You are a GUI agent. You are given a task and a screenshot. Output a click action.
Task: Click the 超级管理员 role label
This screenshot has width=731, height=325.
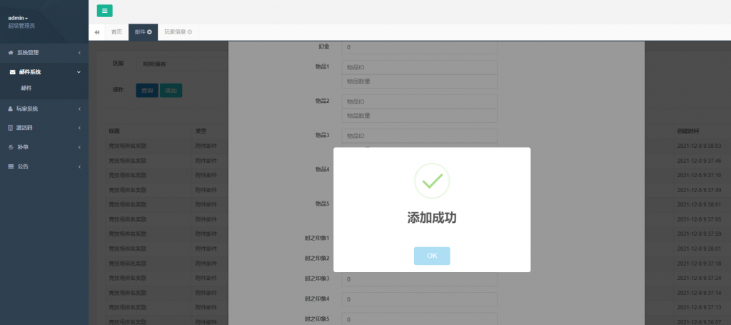tap(21, 26)
